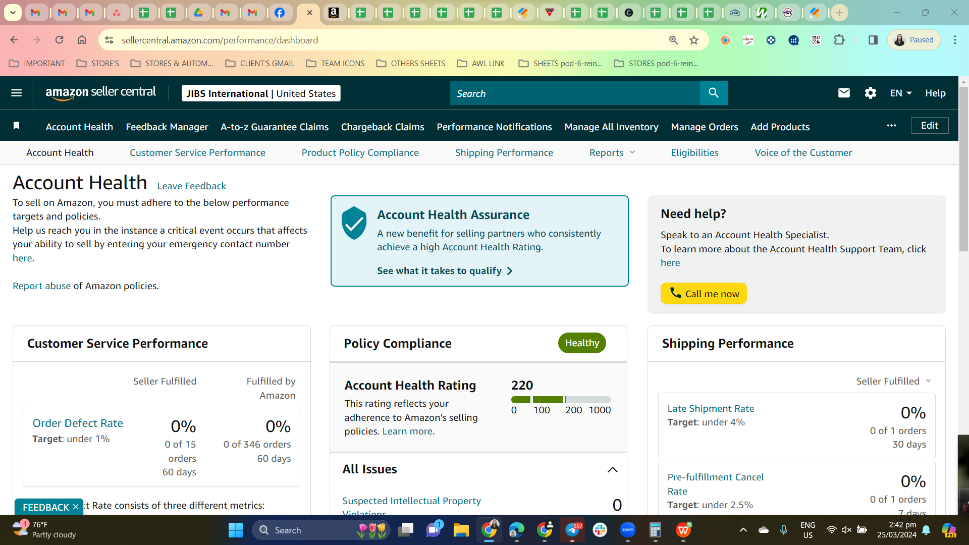Open the Chrome three-dot menu

[955, 40]
